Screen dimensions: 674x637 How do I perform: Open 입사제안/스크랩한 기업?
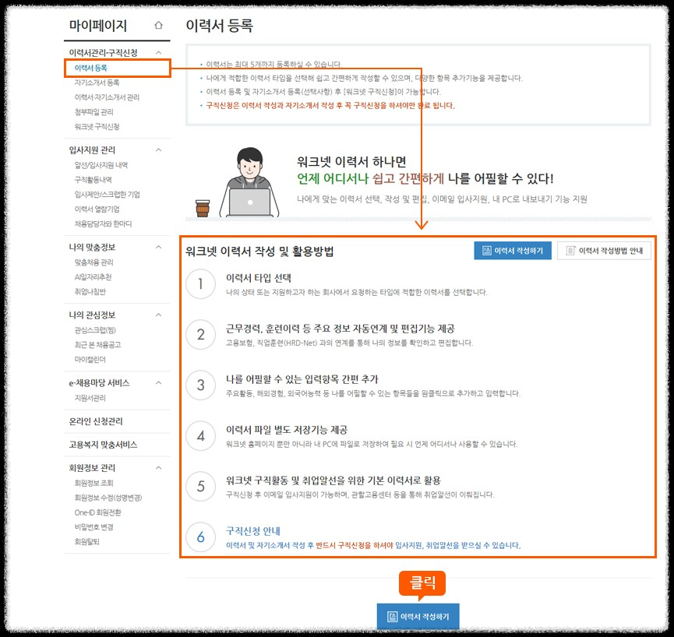107,194
